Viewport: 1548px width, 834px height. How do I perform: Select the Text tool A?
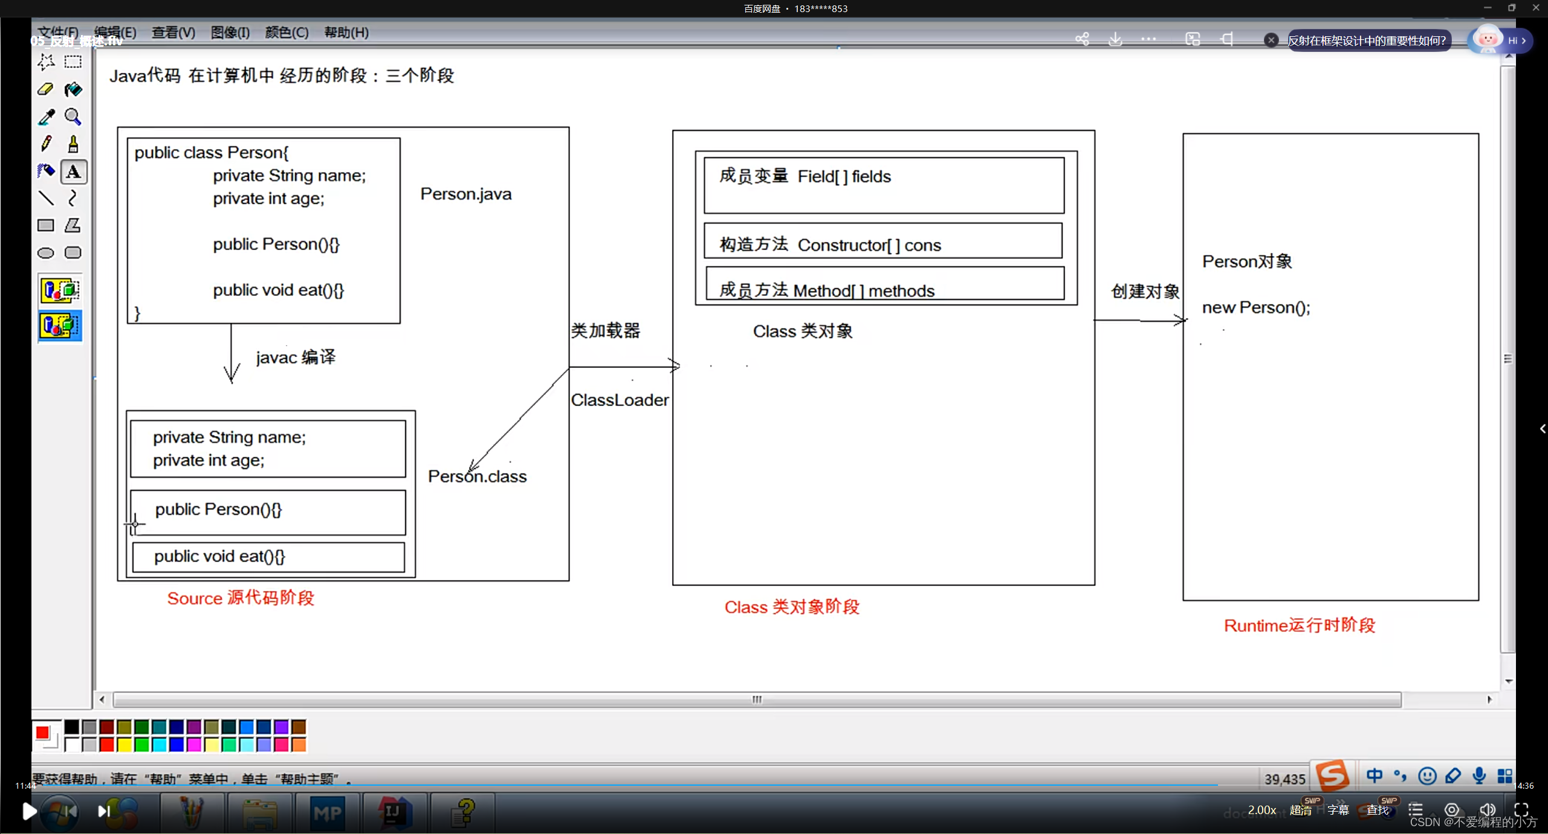click(73, 172)
